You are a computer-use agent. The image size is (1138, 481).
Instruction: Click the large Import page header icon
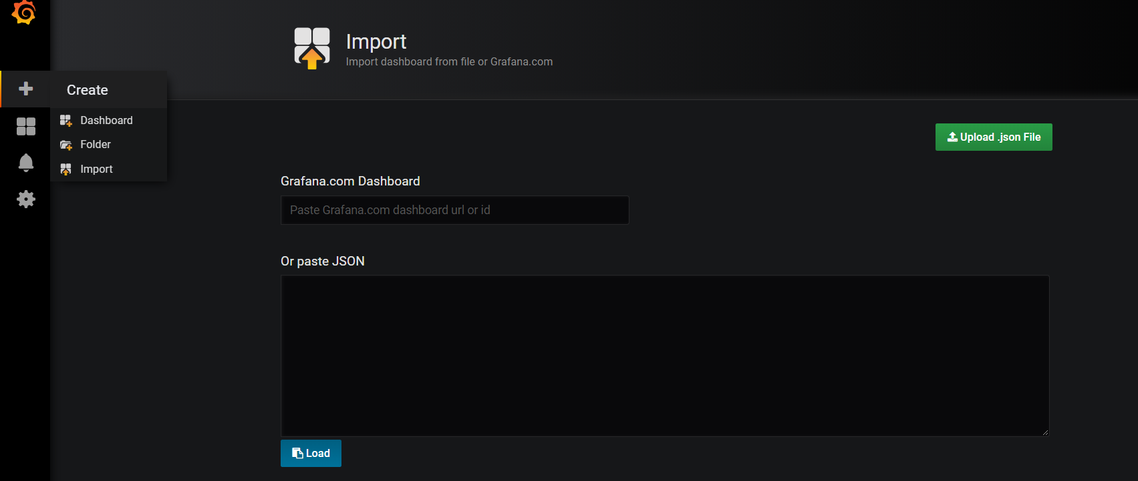(312, 48)
